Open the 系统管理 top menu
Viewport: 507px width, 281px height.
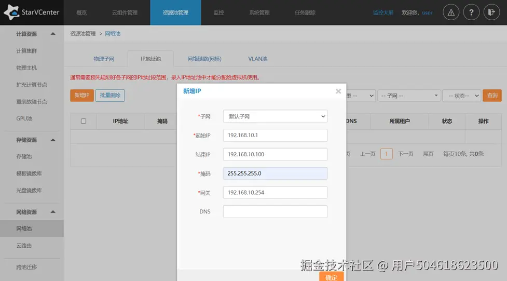click(259, 12)
